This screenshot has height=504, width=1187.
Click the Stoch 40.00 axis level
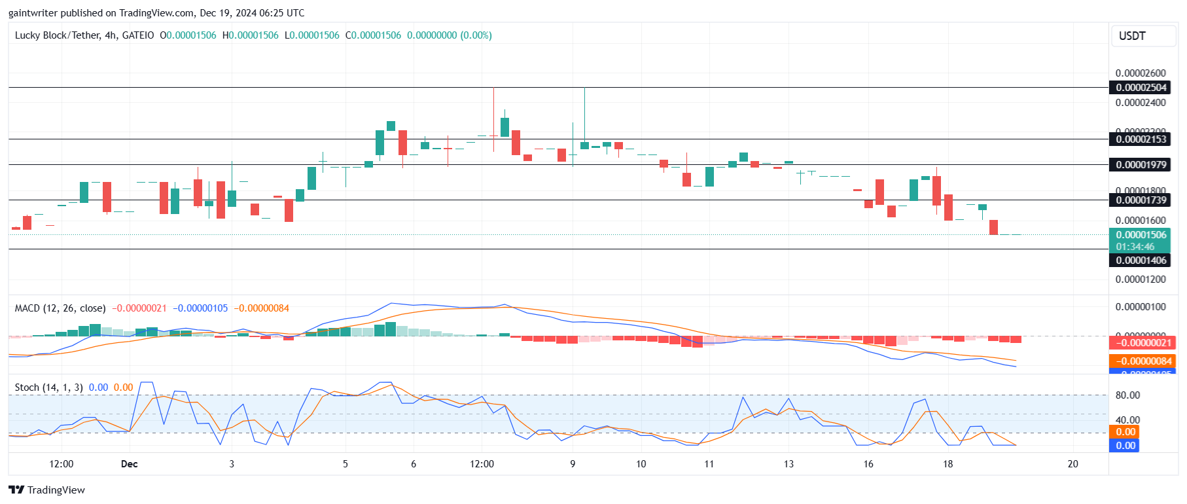pos(1127,420)
